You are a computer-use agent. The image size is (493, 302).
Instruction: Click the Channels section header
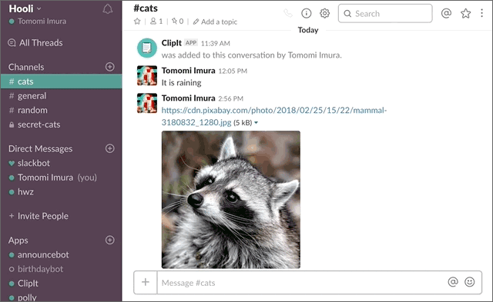[26, 67]
